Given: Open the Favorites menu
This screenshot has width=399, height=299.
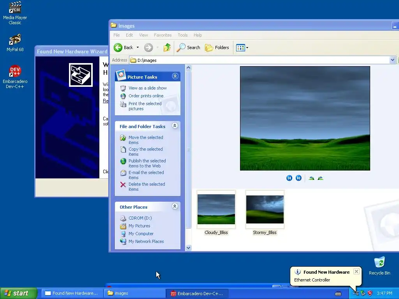Looking at the screenshot, I should (x=162, y=35).
